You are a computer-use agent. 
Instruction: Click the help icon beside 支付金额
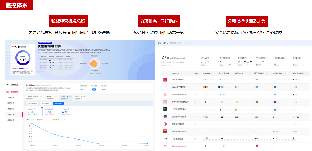coord(245,58)
